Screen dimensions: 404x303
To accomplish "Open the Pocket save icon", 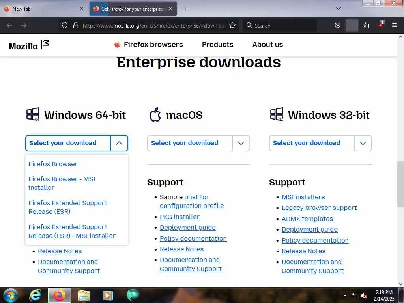I will point(338,26).
